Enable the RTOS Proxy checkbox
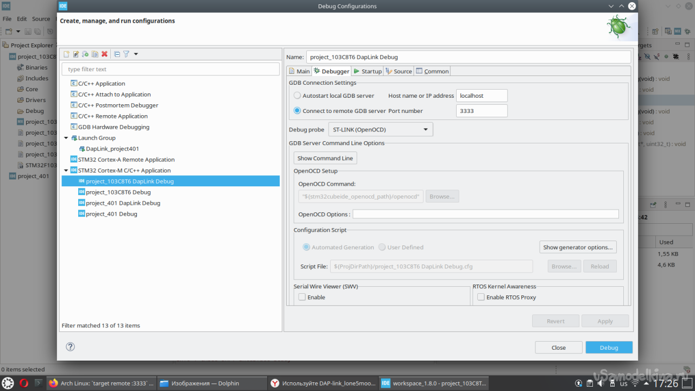This screenshot has width=695, height=391. coord(481,297)
